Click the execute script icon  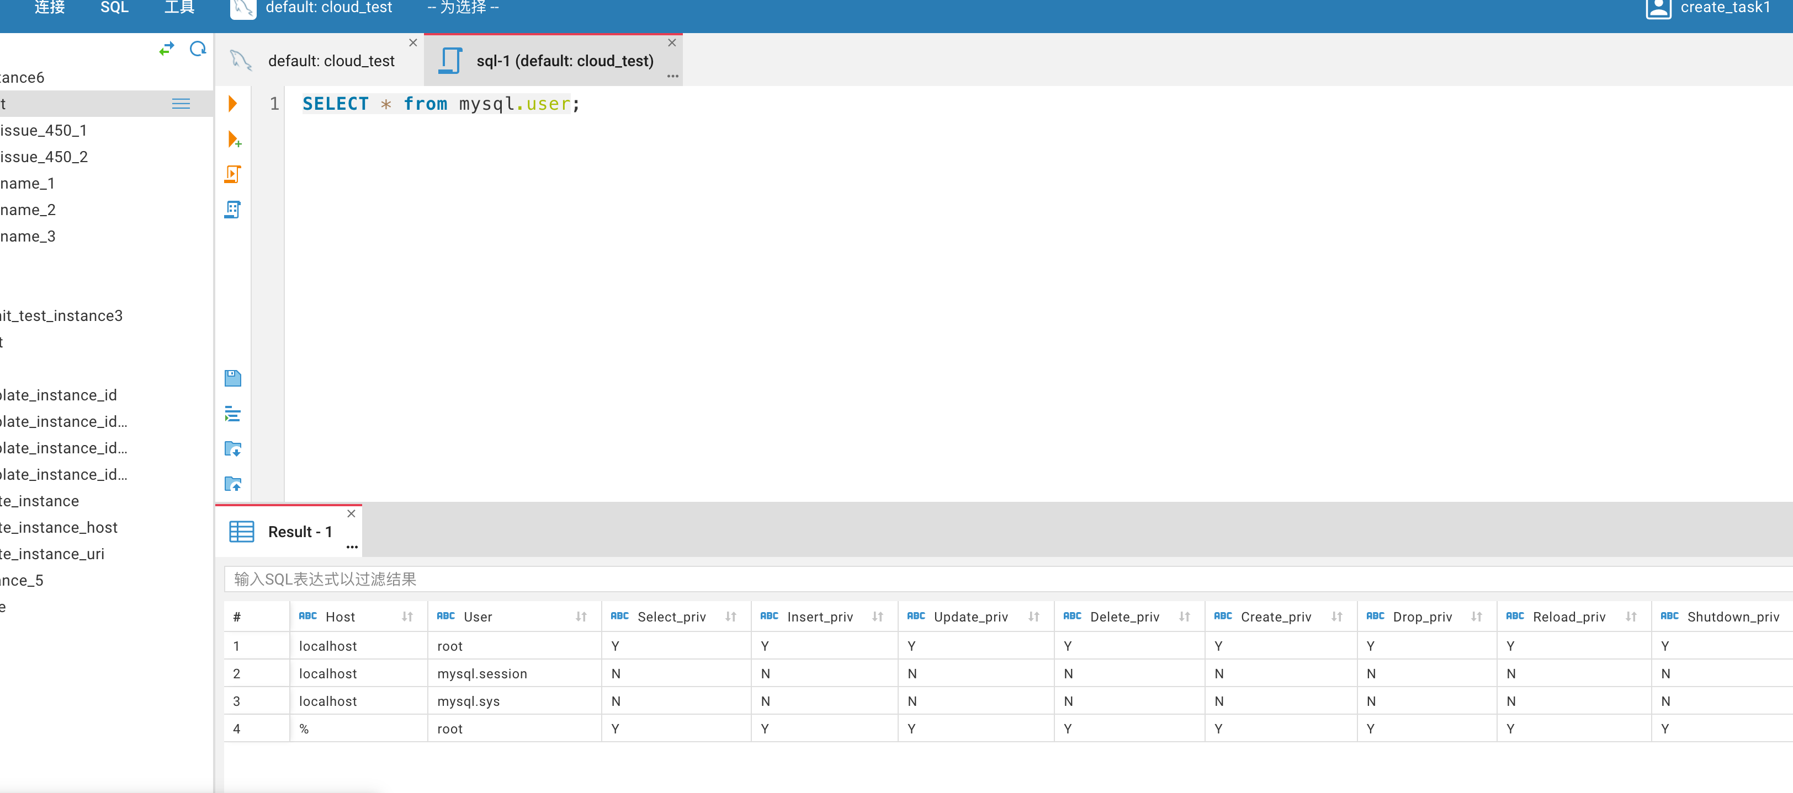tap(232, 174)
